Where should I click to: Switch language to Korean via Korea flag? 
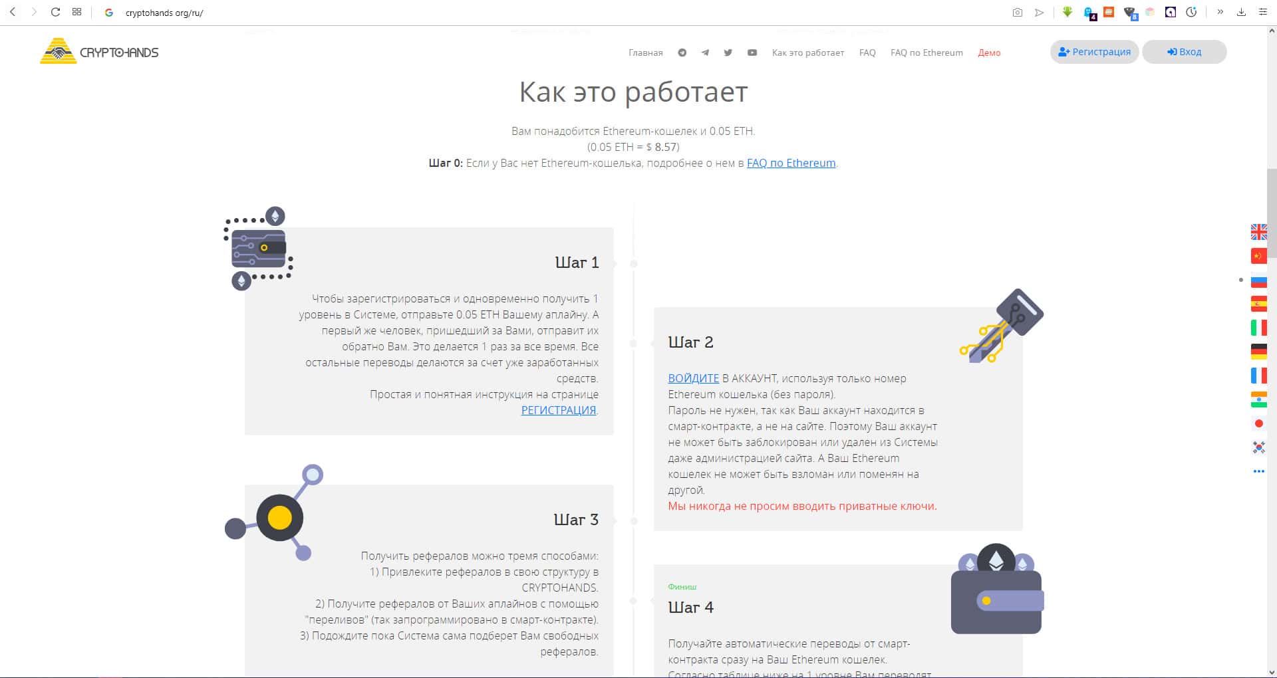1259,447
